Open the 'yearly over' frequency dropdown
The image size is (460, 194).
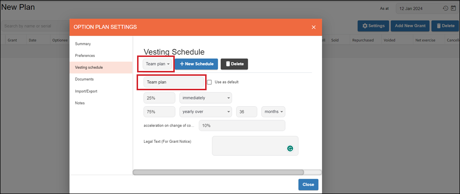tap(205, 111)
